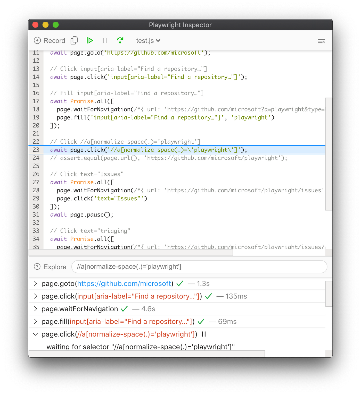Copy code with the clipboard icon
This screenshot has width=361, height=395.
click(74, 40)
